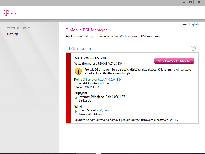Viewport: 205px width, 154px height.
Task: Click the T-Mobile logo
Action: [x=10, y=13]
